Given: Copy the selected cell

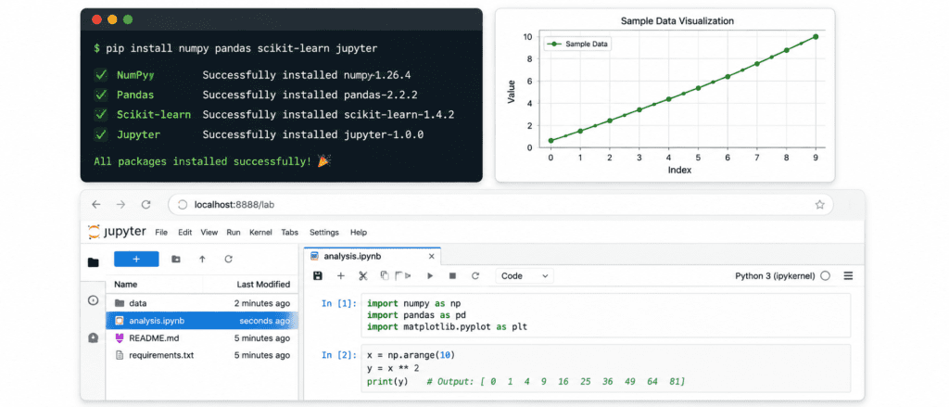Looking at the screenshot, I should (x=385, y=275).
